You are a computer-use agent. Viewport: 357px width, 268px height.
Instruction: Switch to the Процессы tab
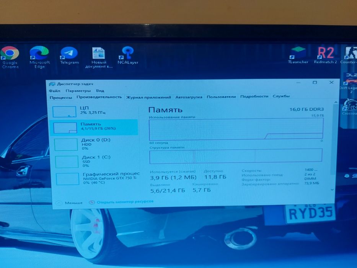pos(61,98)
